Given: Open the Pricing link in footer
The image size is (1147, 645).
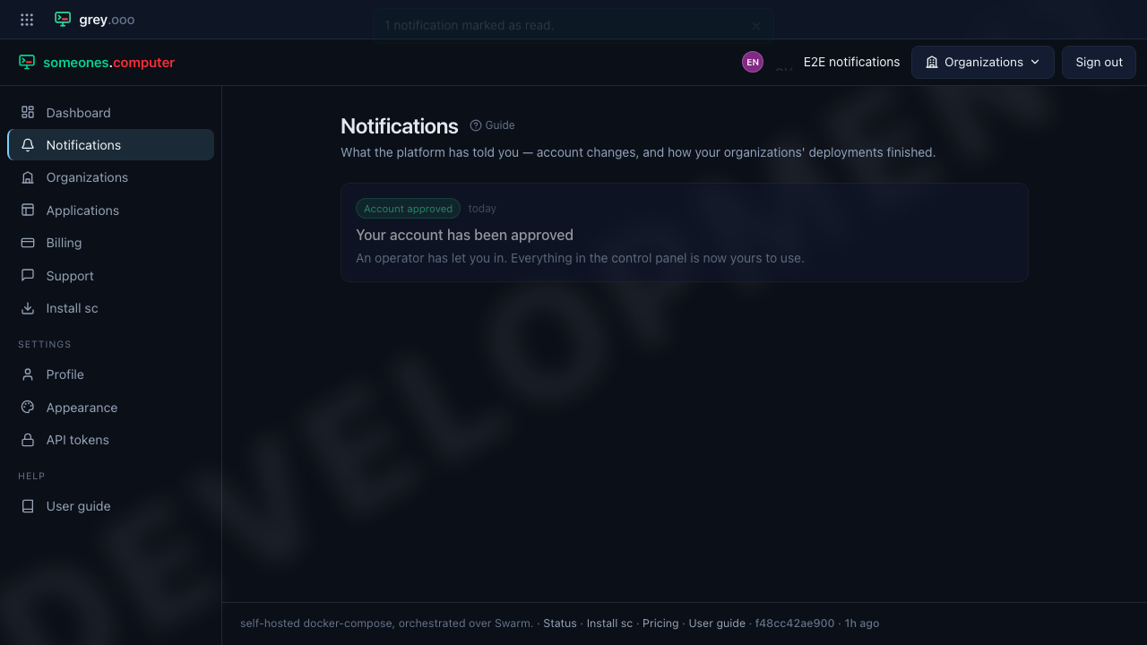Looking at the screenshot, I should click(x=660, y=623).
